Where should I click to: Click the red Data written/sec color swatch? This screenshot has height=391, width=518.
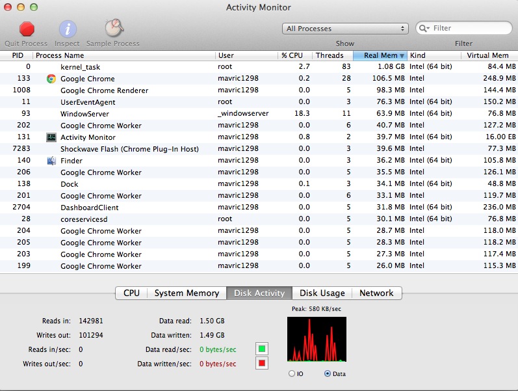coord(262,363)
